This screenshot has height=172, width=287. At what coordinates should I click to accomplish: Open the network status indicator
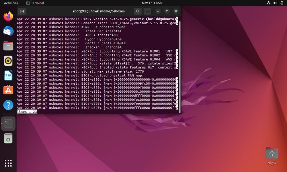click(x=269, y=3)
